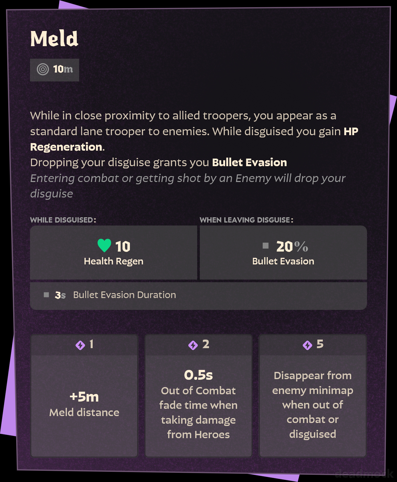Click the purple ability point icon beside 1
Image resolution: width=397 pixels, height=482 pixels.
(x=80, y=345)
